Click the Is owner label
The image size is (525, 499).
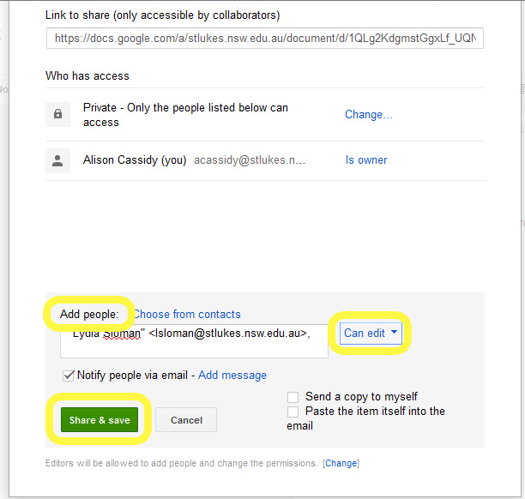coord(366,160)
